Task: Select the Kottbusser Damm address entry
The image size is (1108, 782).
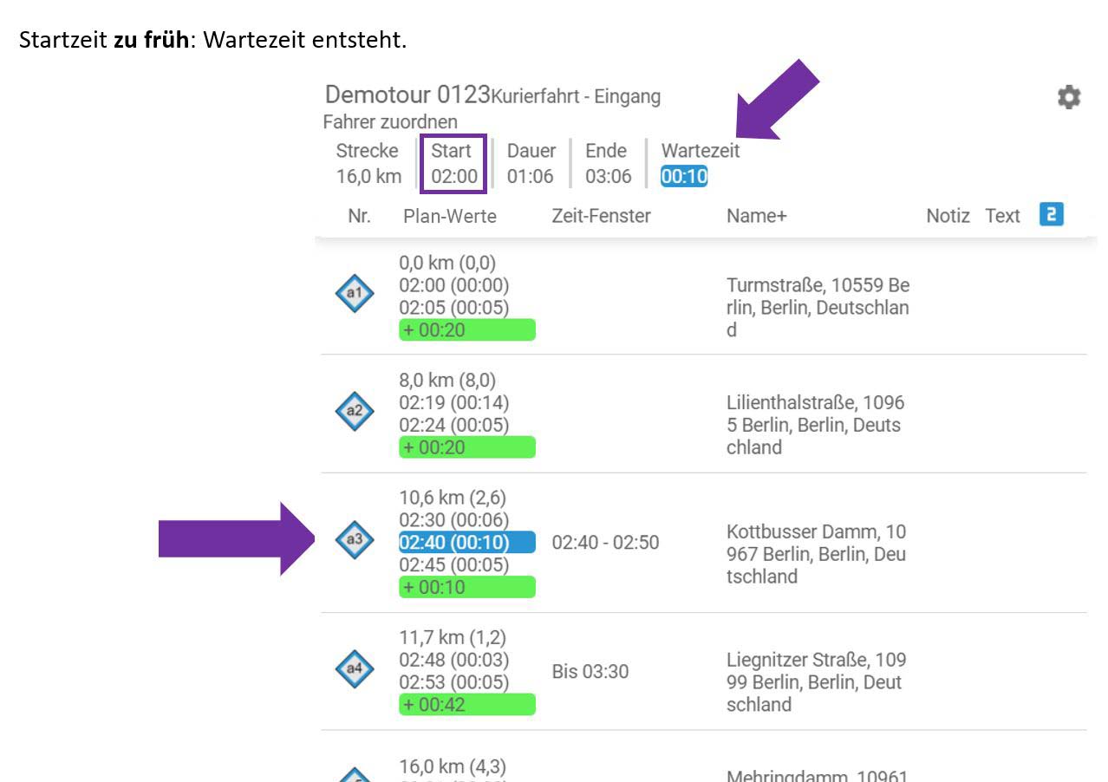Action: (816, 554)
